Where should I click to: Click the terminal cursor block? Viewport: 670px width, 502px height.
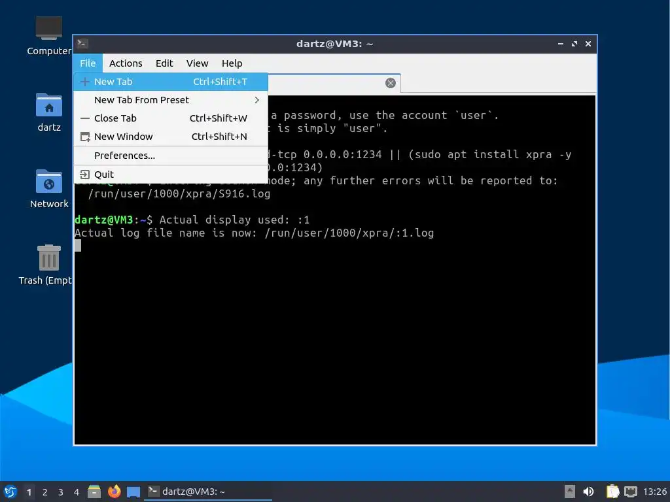click(78, 246)
